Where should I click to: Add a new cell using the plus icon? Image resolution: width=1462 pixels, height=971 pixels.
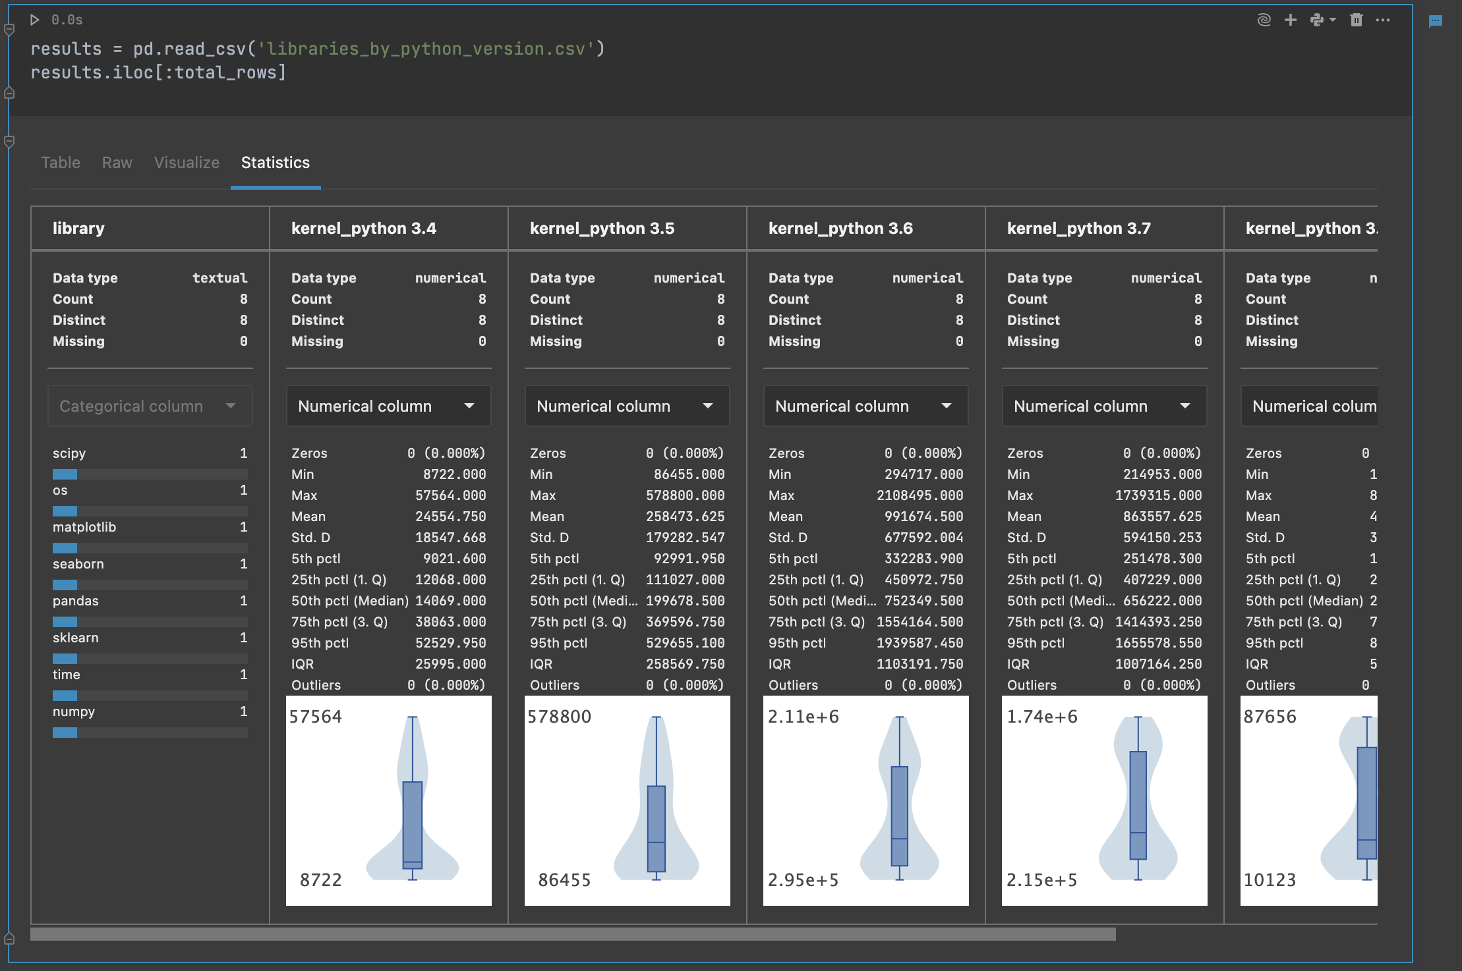[1290, 20]
